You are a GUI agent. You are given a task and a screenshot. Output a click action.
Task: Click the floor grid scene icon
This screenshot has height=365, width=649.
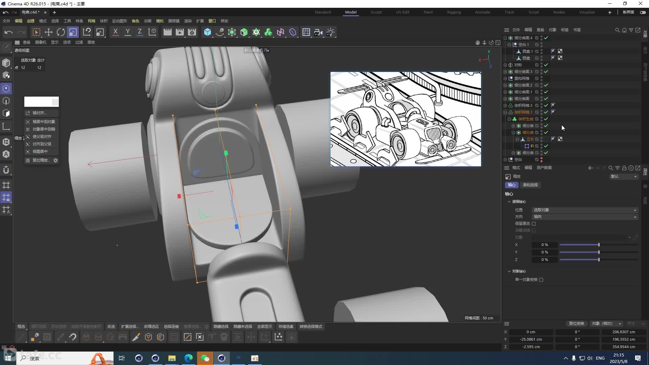(x=306, y=32)
